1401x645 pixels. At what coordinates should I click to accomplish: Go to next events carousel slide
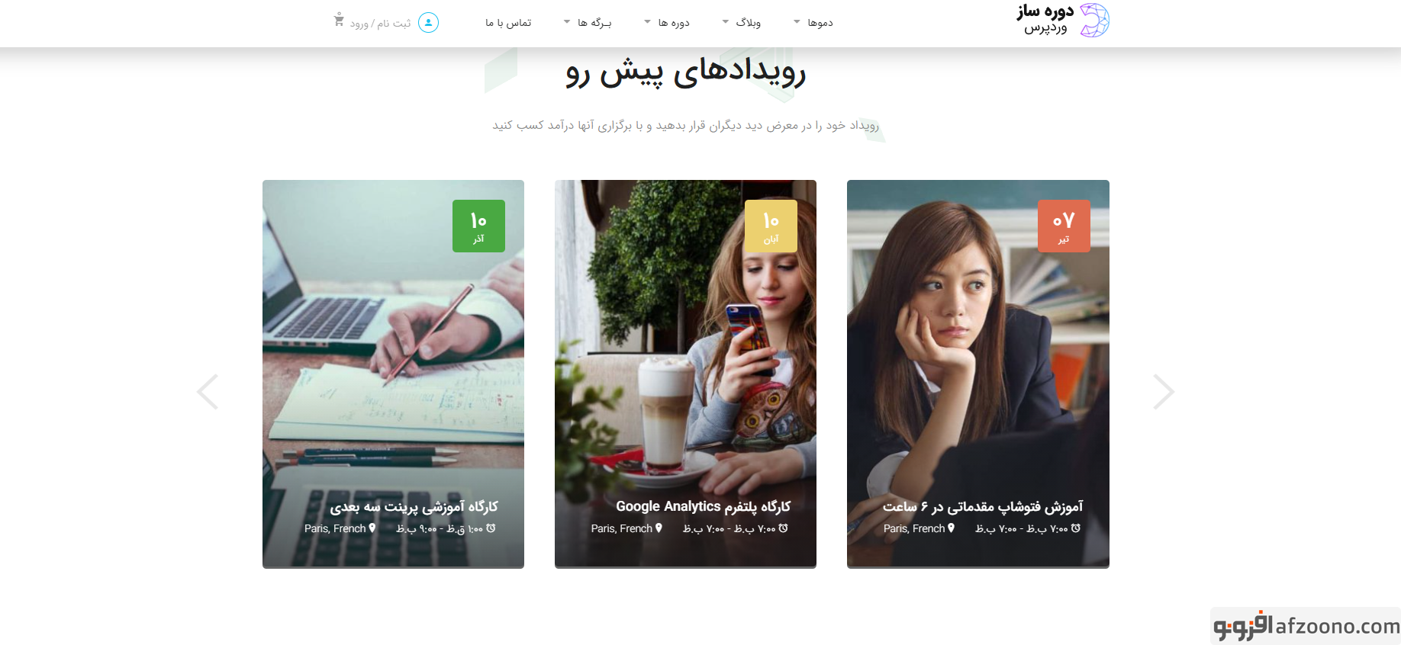pyautogui.click(x=1163, y=392)
